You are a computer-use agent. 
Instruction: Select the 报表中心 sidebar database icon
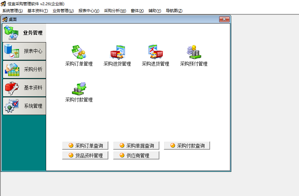[x=12, y=51]
